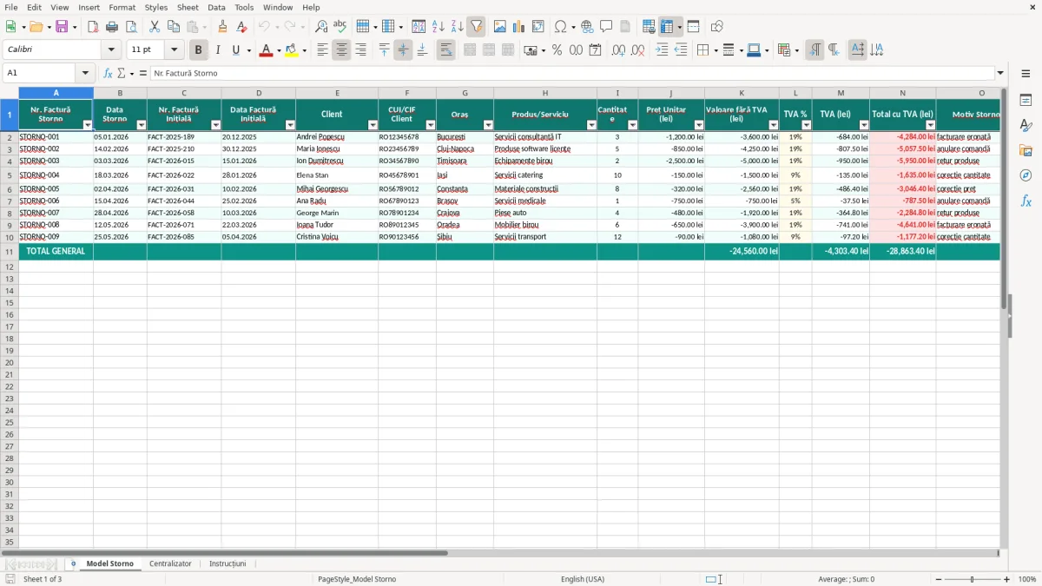1042x586 pixels.
Task: Click the Sheet 1 of 3 status
Action: tap(43, 579)
